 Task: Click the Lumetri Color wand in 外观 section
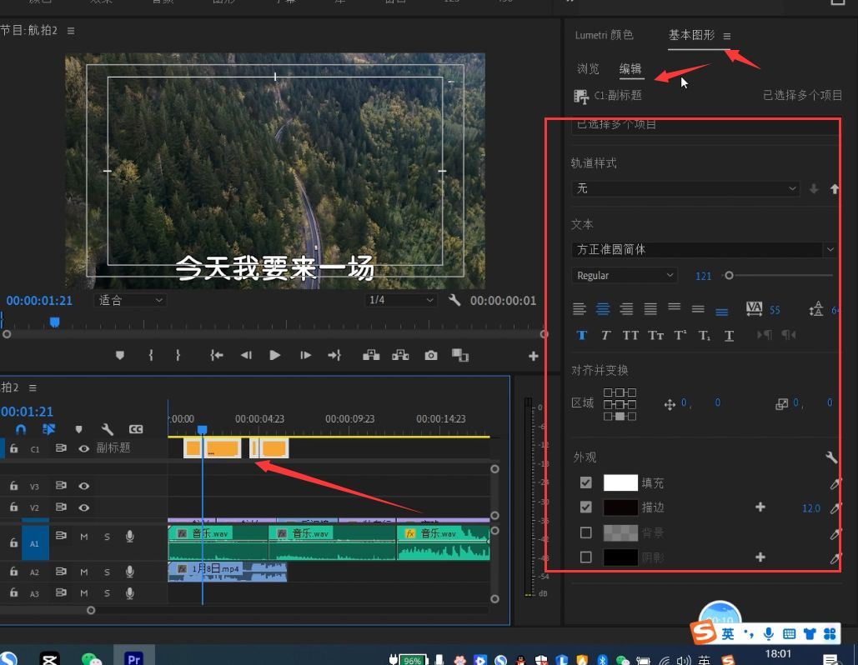(831, 457)
